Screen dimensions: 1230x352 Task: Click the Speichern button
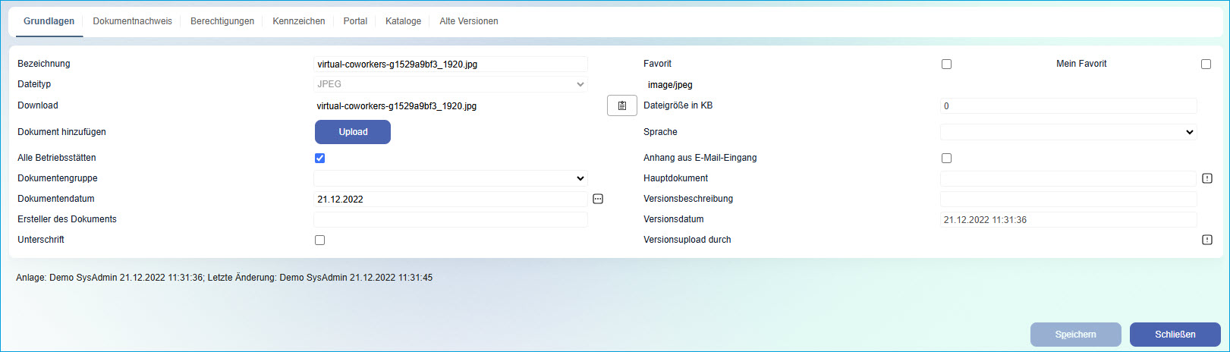[x=1075, y=335]
